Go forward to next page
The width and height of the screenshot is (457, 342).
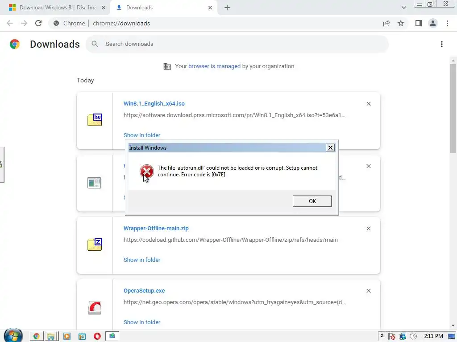coord(24,23)
